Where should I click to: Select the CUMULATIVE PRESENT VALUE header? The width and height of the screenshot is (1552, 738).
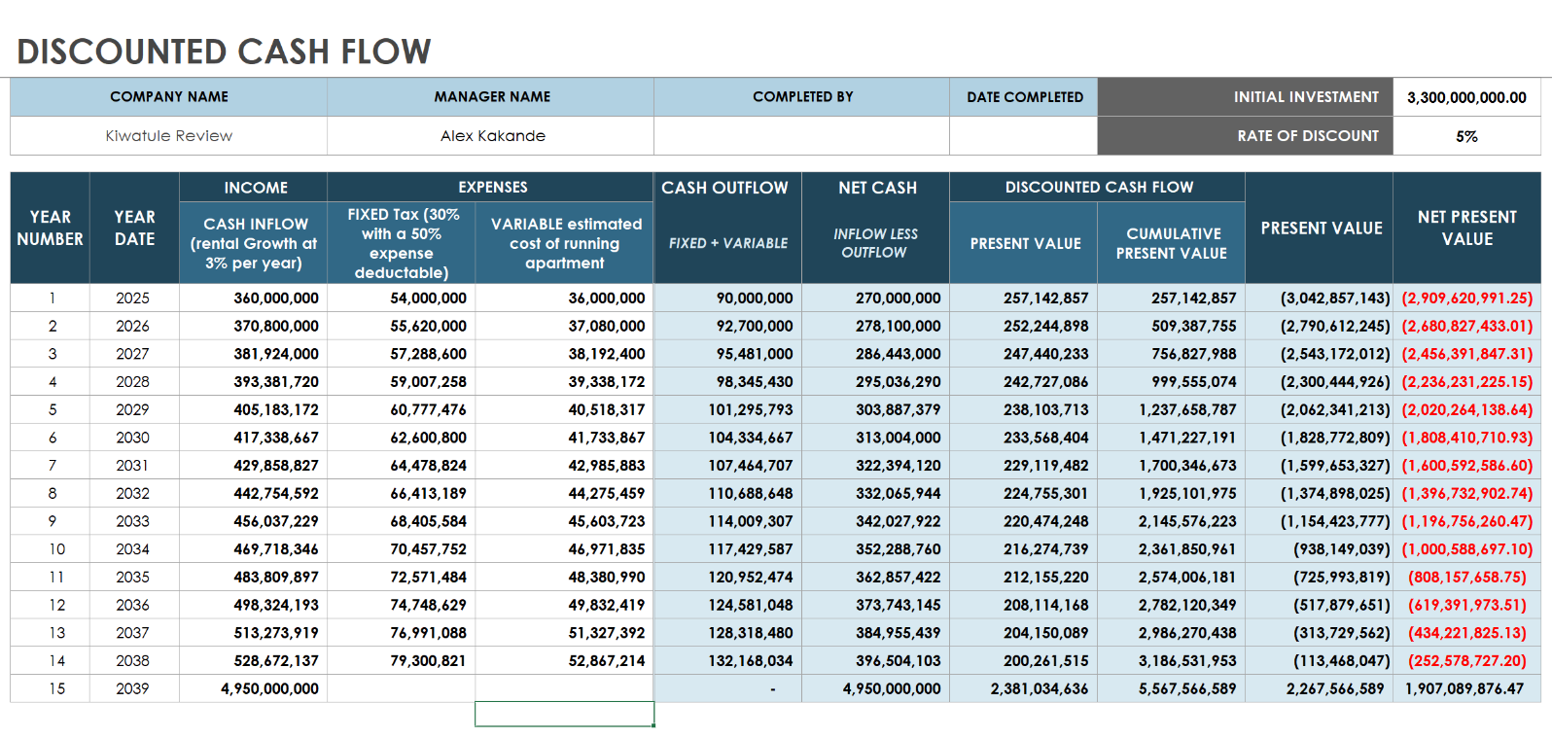click(x=1172, y=243)
